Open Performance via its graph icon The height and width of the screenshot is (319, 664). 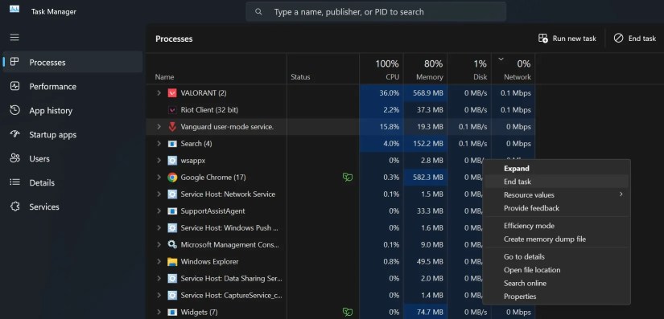(14, 86)
